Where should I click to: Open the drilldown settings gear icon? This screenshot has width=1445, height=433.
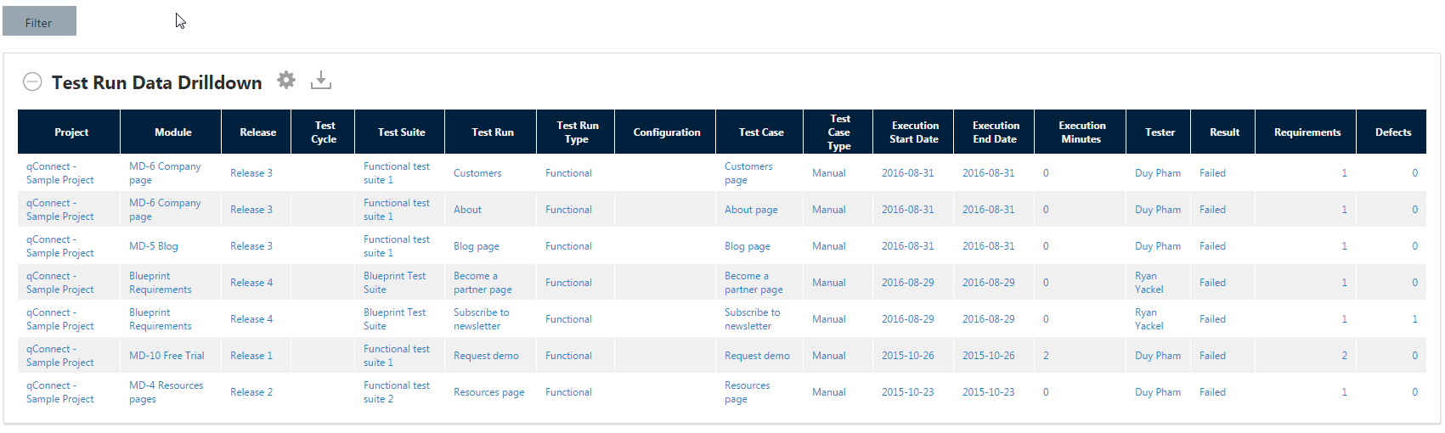click(286, 80)
